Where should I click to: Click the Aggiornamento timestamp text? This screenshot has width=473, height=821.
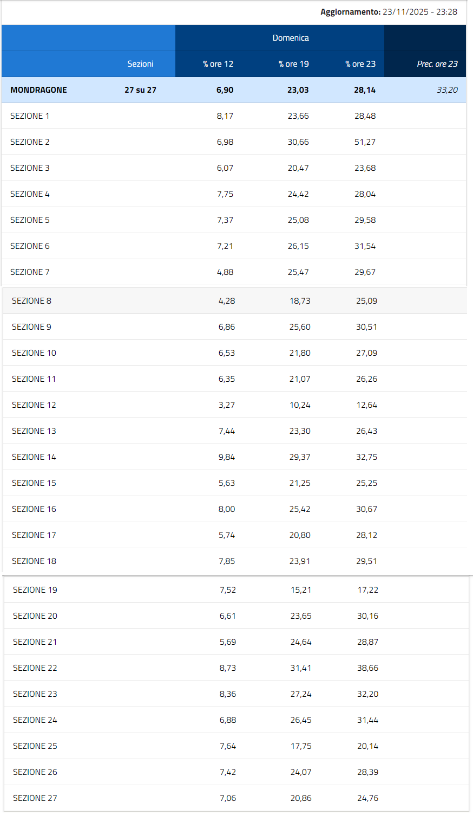coord(389,12)
